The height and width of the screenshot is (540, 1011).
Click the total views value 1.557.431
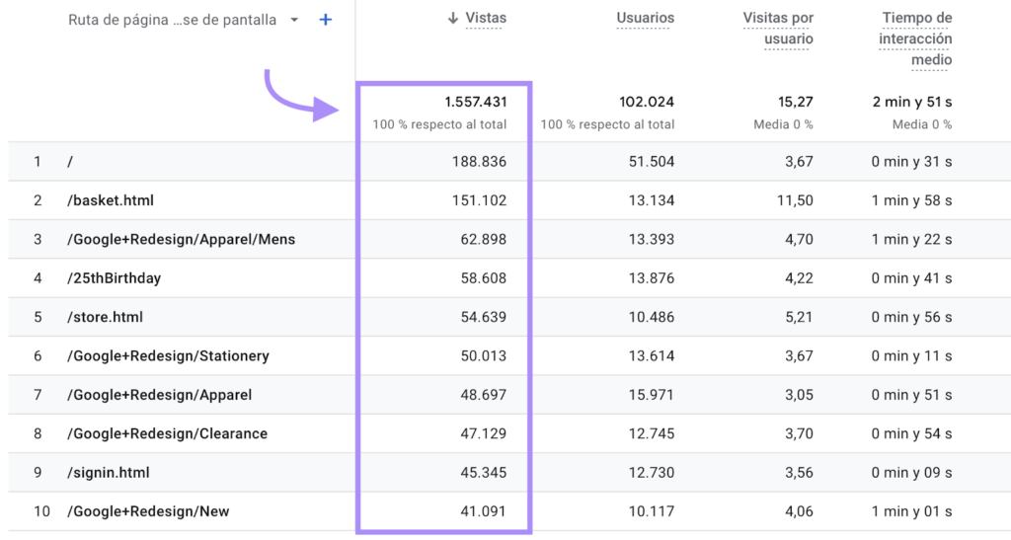pyautogui.click(x=475, y=102)
